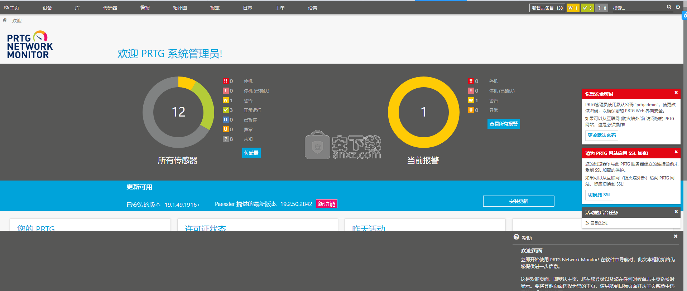Click the green up-status 3 badge
The width and height of the screenshot is (687, 291).
(587, 8)
